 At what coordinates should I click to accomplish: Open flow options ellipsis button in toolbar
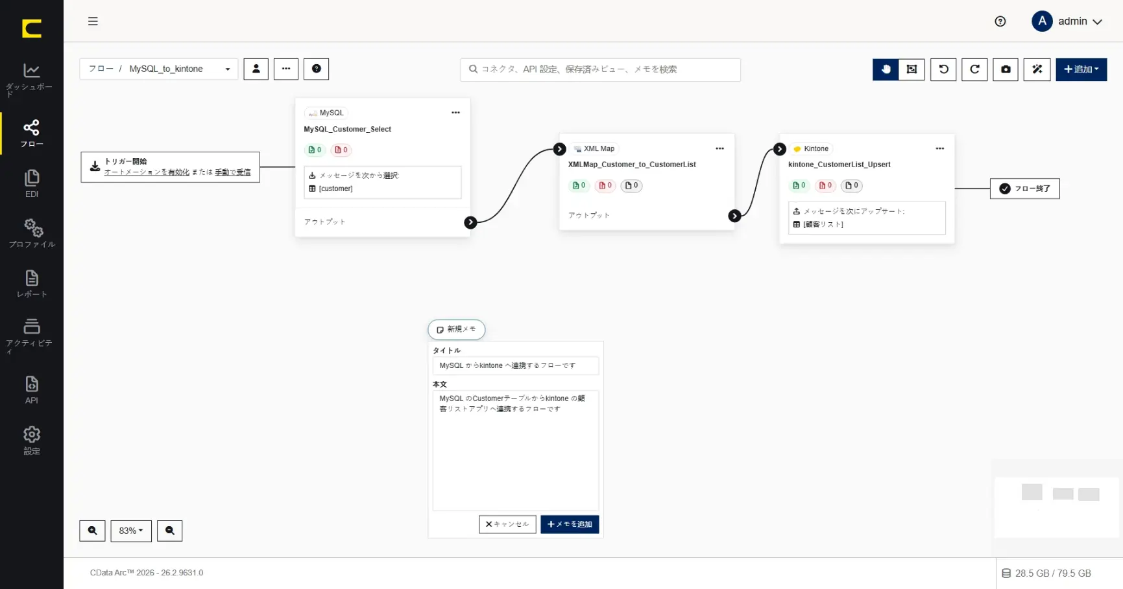pyautogui.click(x=286, y=69)
